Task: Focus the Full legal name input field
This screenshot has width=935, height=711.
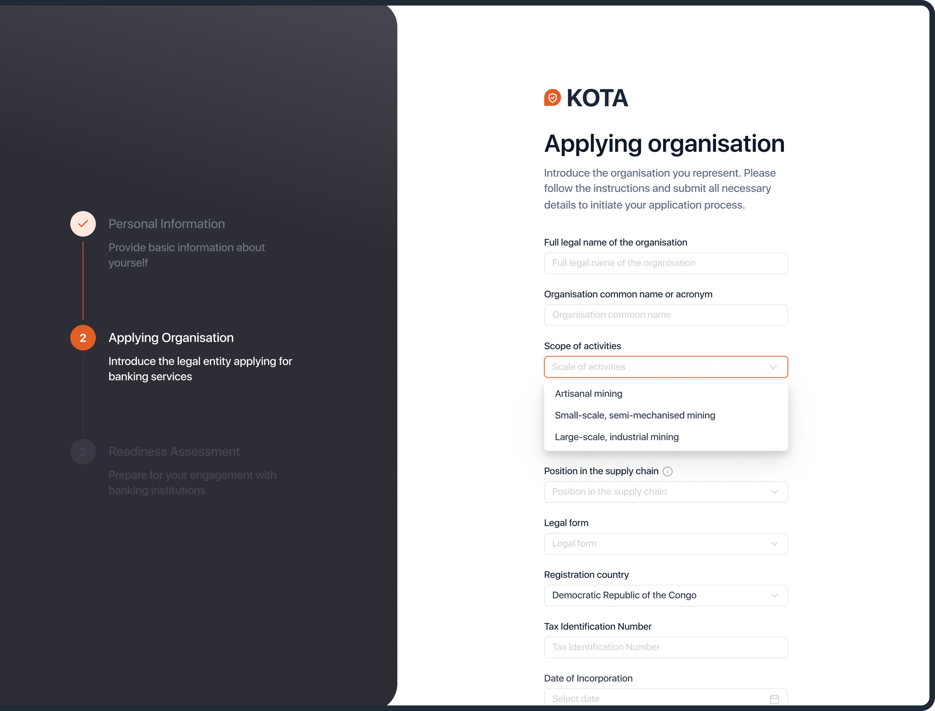Action: (x=666, y=263)
